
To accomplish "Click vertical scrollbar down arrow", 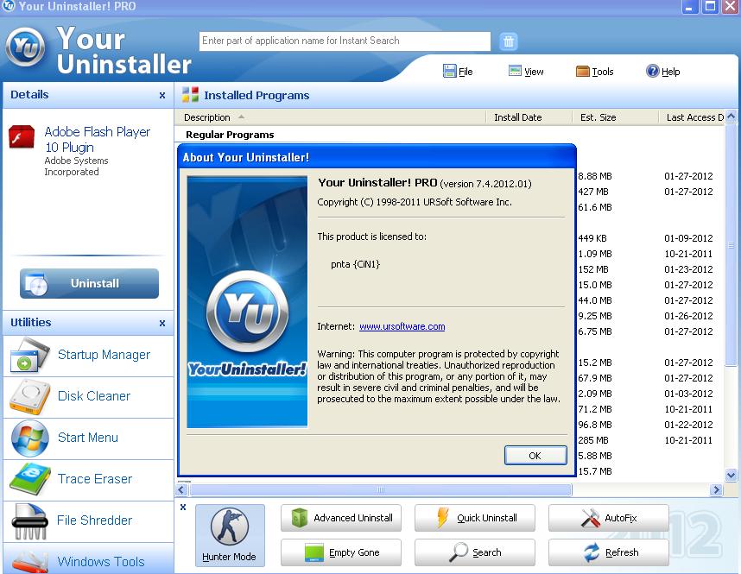I will pos(731,475).
